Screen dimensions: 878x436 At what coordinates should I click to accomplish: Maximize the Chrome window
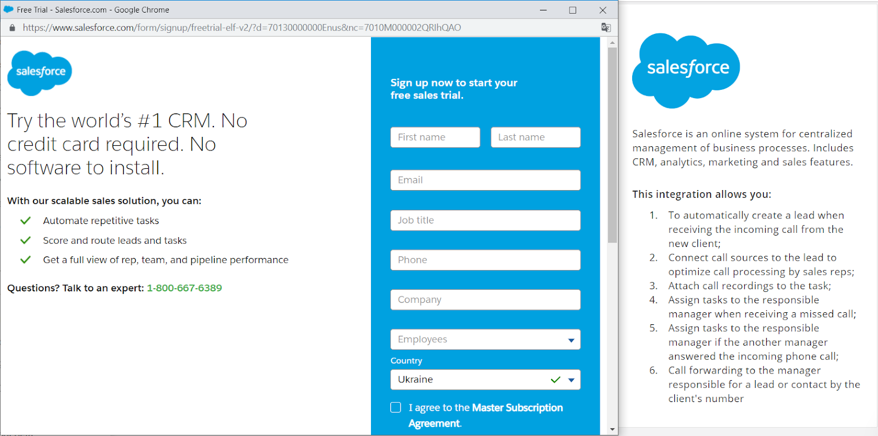tap(572, 10)
